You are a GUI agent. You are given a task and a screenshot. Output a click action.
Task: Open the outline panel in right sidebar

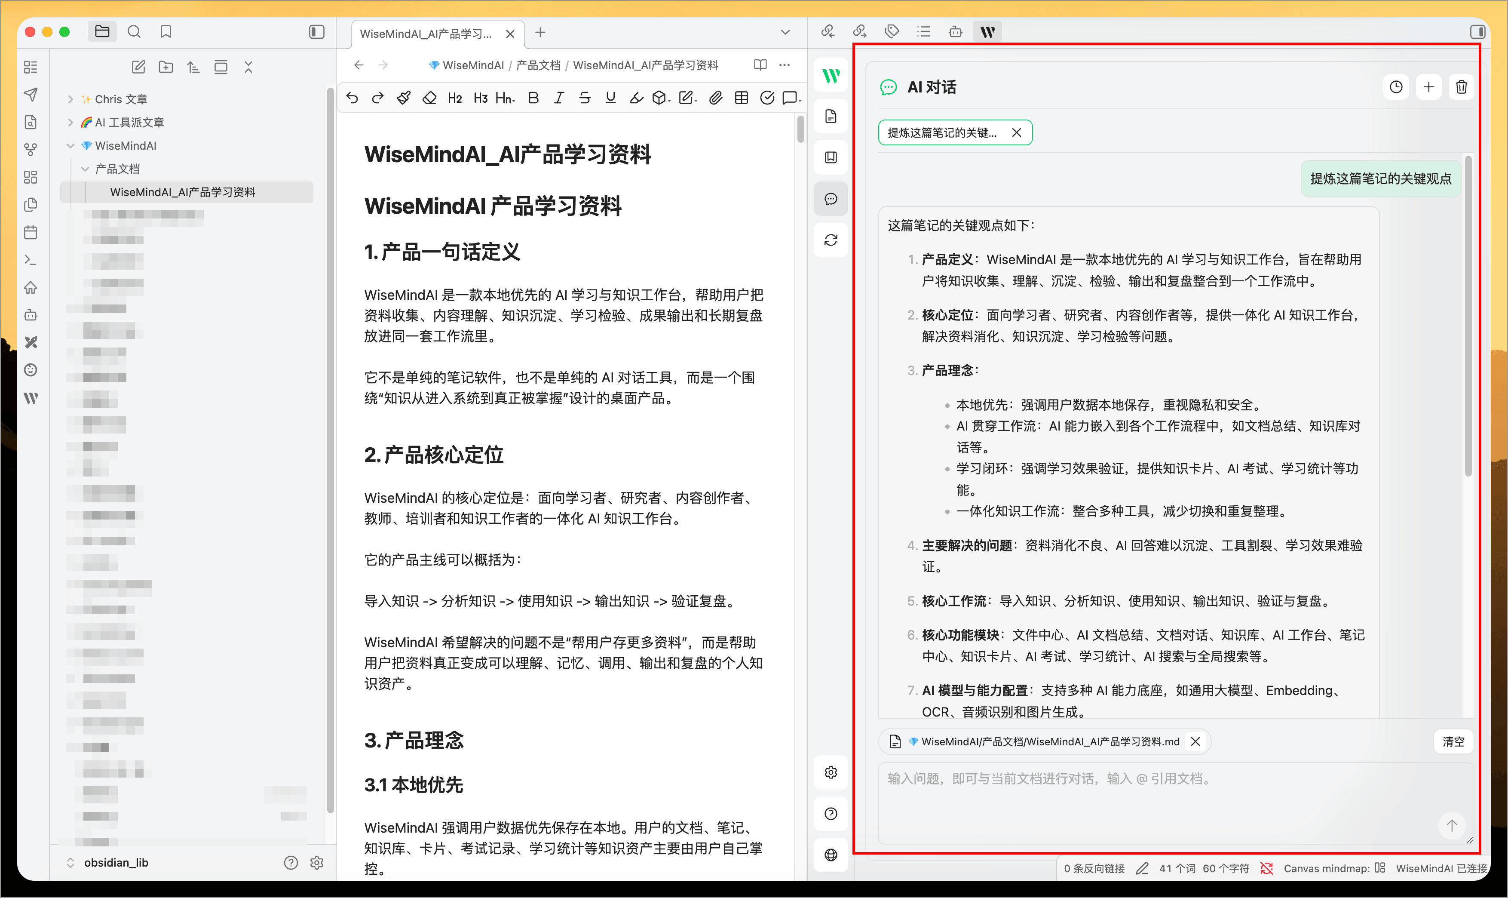(x=923, y=31)
